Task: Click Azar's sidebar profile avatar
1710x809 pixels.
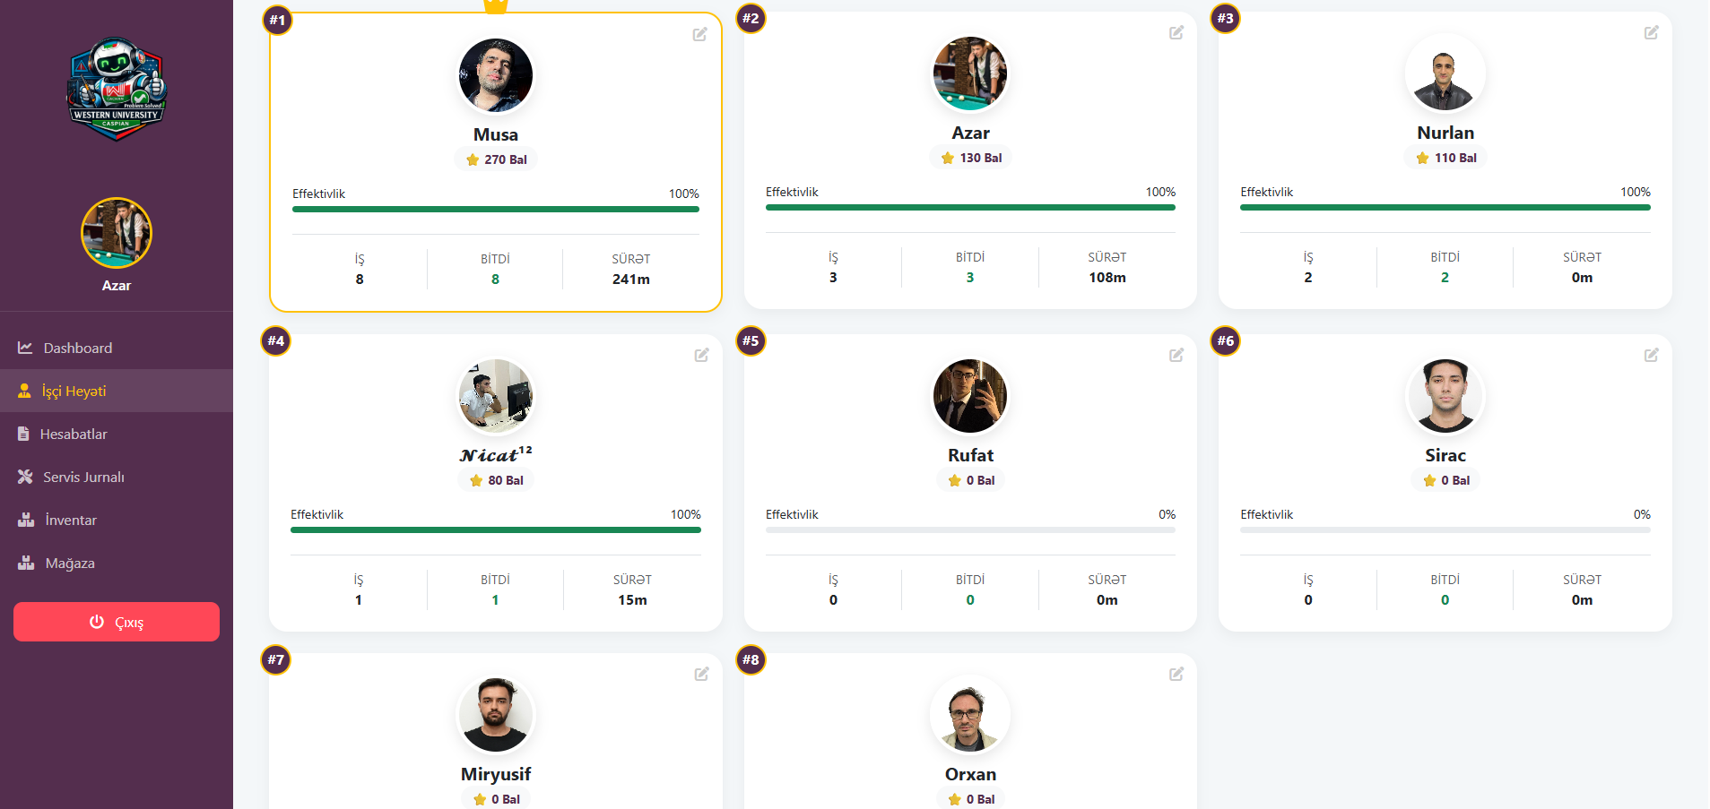Action: (117, 233)
